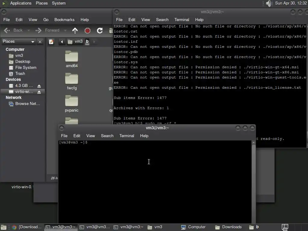The width and height of the screenshot is (308, 231).
Task: Reload the current folder view
Action: click(x=100, y=30)
